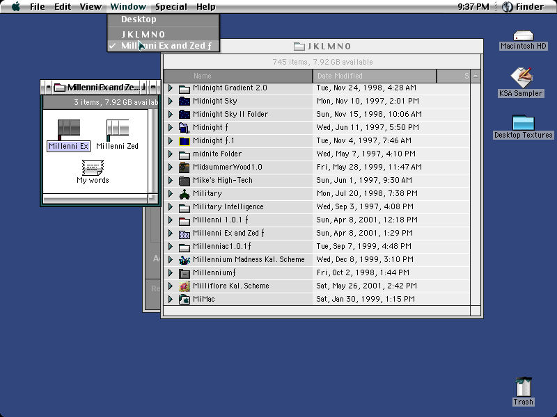The image size is (557, 417).
Task: Expand the Midnight Sky II Folder triangle
Action: (x=171, y=114)
